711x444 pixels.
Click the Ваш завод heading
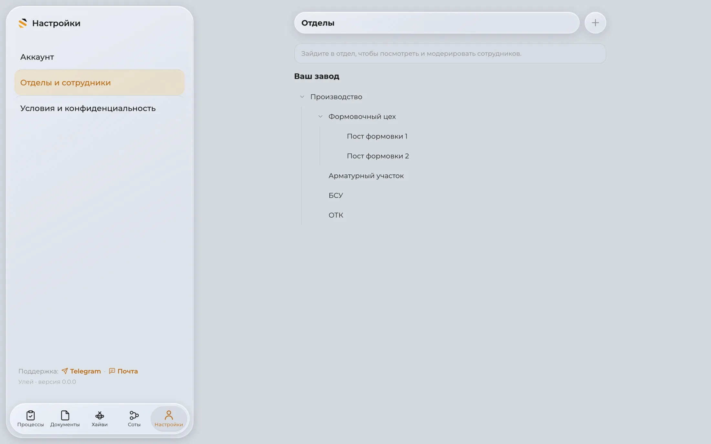point(316,76)
